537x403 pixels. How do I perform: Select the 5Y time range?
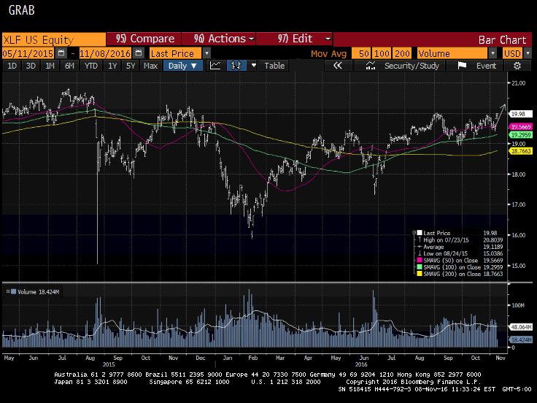coord(131,66)
